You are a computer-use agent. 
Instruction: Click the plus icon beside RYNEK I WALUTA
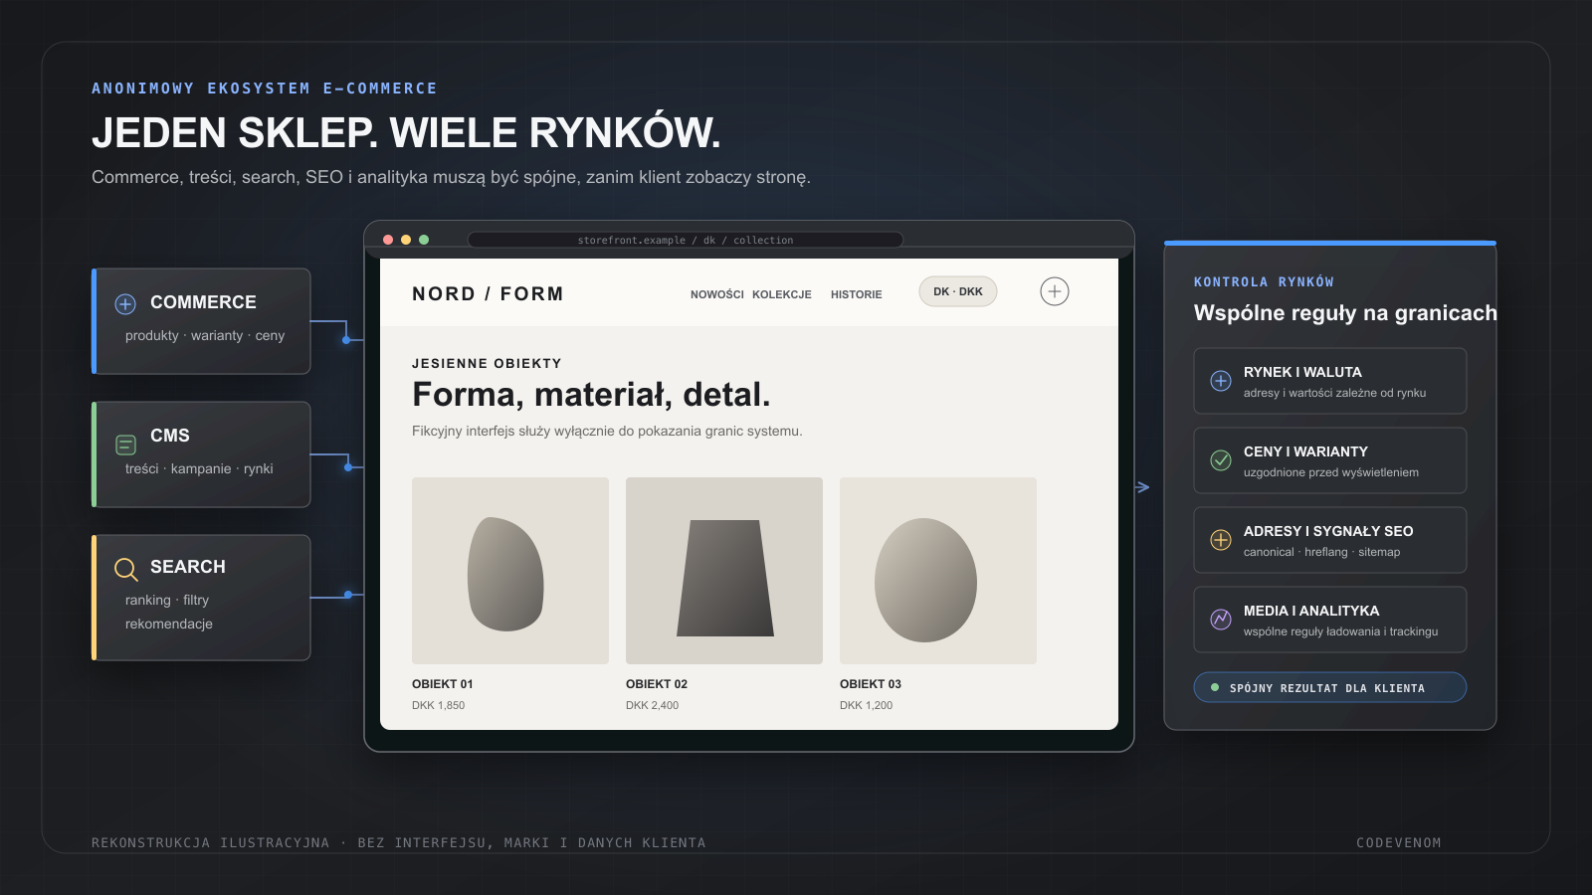pos(1221,381)
